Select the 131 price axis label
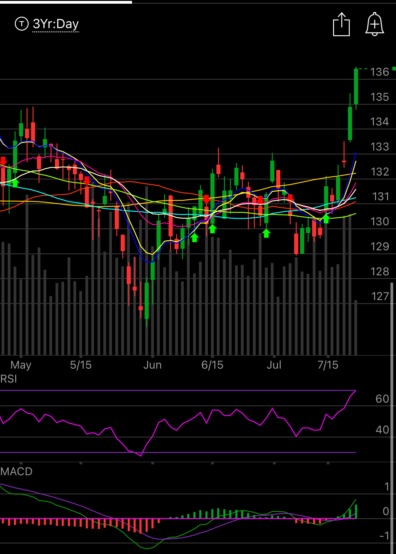 point(381,197)
